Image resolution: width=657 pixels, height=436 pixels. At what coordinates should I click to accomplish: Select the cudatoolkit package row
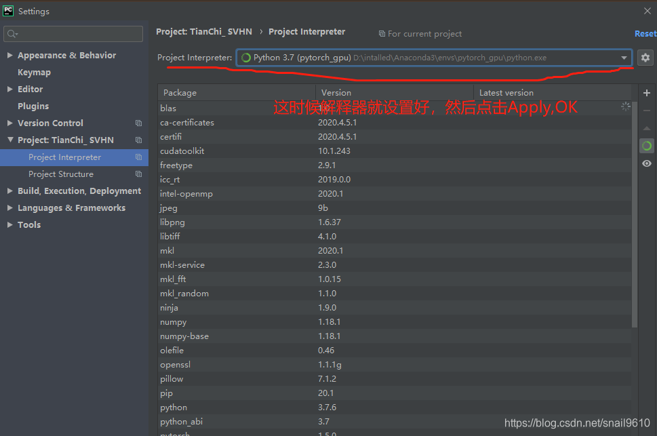click(395, 151)
